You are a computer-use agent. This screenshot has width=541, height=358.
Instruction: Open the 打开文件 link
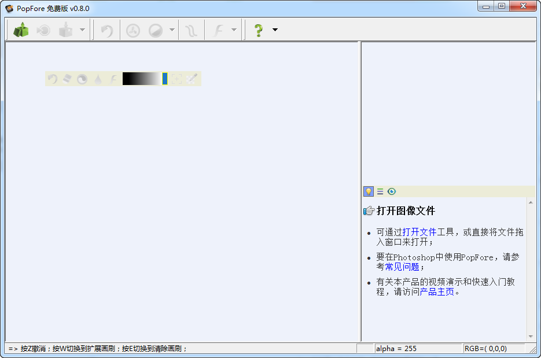pyautogui.click(x=419, y=232)
